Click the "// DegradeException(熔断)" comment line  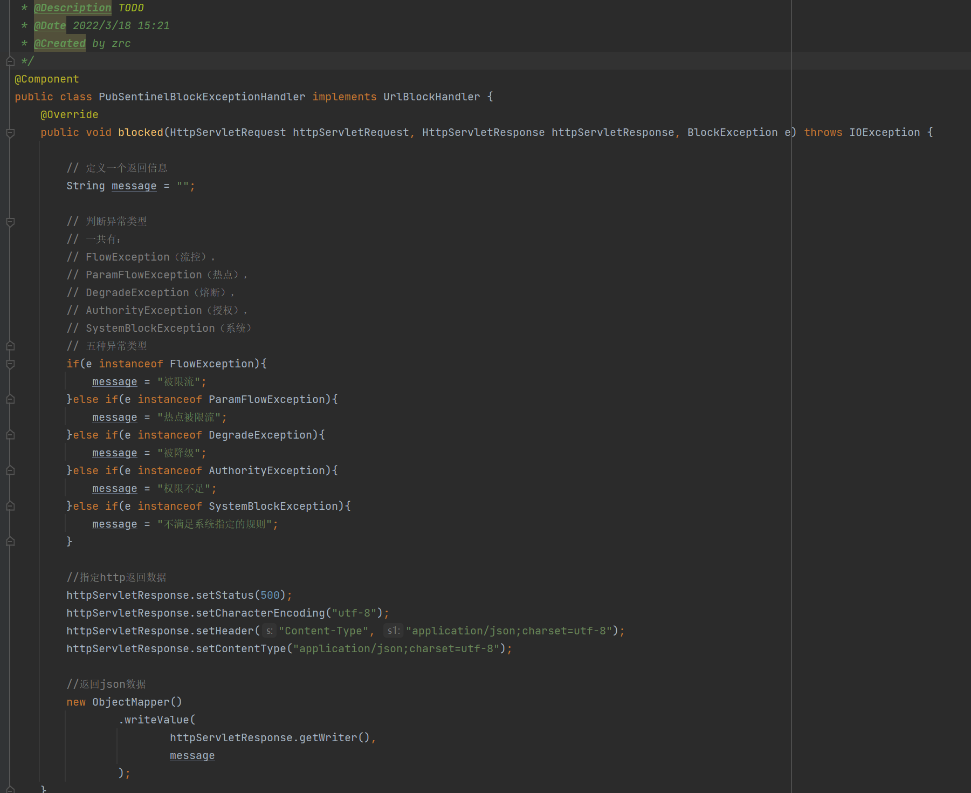(x=150, y=293)
